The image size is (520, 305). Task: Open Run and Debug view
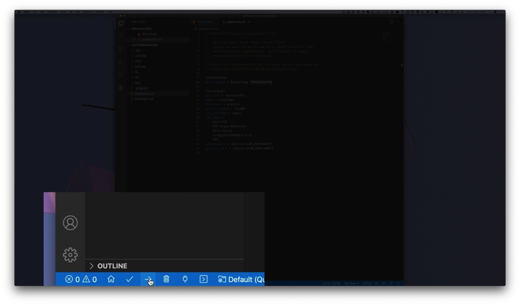(121, 62)
